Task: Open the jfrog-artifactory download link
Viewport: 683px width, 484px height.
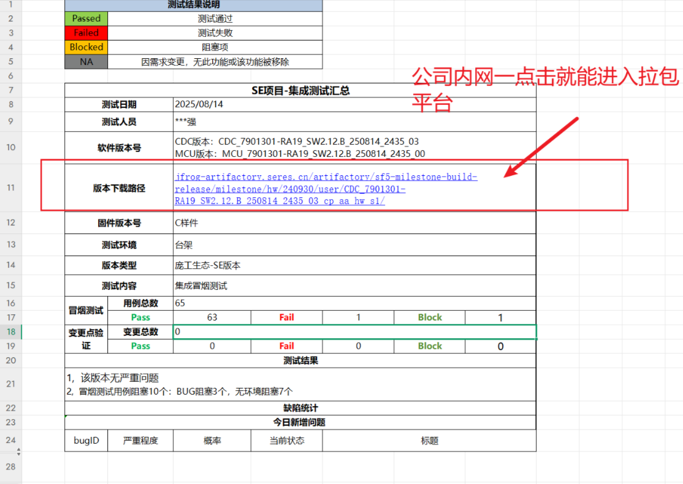Action: 326,189
